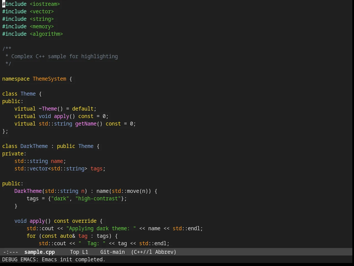Click 'apply' in 'void apply() const override'
The height and width of the screenshot is (266, 354).
(x=37, y=221)
